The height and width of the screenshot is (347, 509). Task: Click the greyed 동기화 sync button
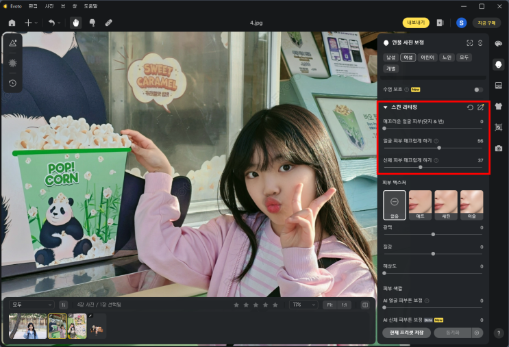pos(453,333)
